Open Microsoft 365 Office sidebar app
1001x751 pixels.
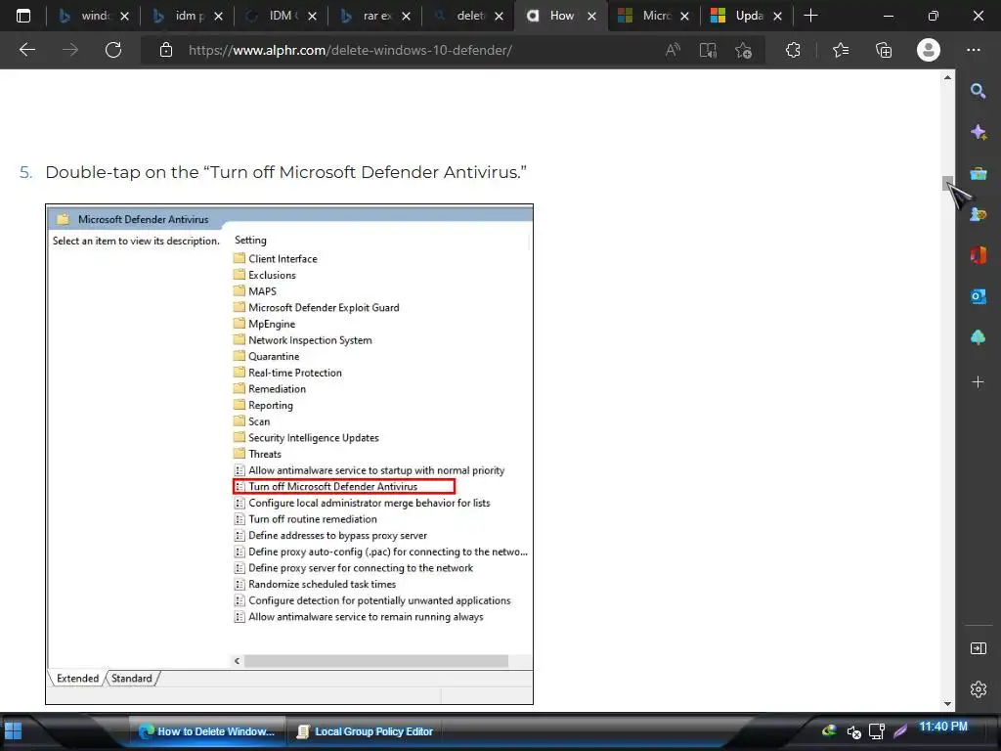coord(978,255)
